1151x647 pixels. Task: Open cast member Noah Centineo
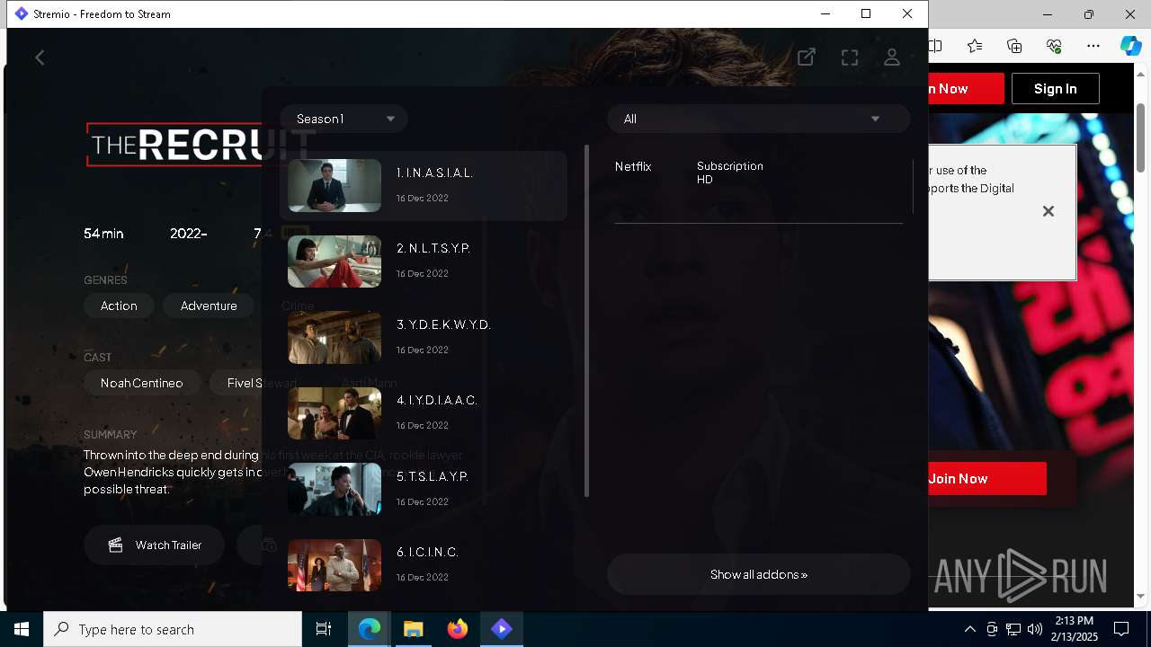tap(141, 383)
